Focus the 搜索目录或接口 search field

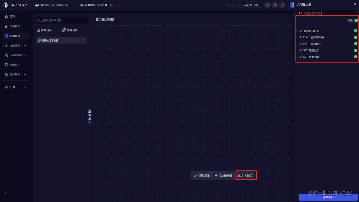(327, 13)
